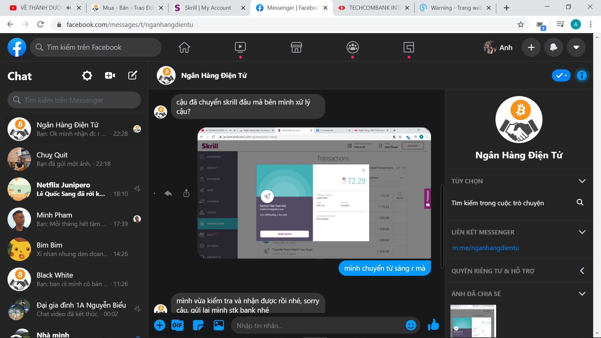601x338 pixels.
Task: Mute the YouTube tab audio
Action: pos(69,8)
